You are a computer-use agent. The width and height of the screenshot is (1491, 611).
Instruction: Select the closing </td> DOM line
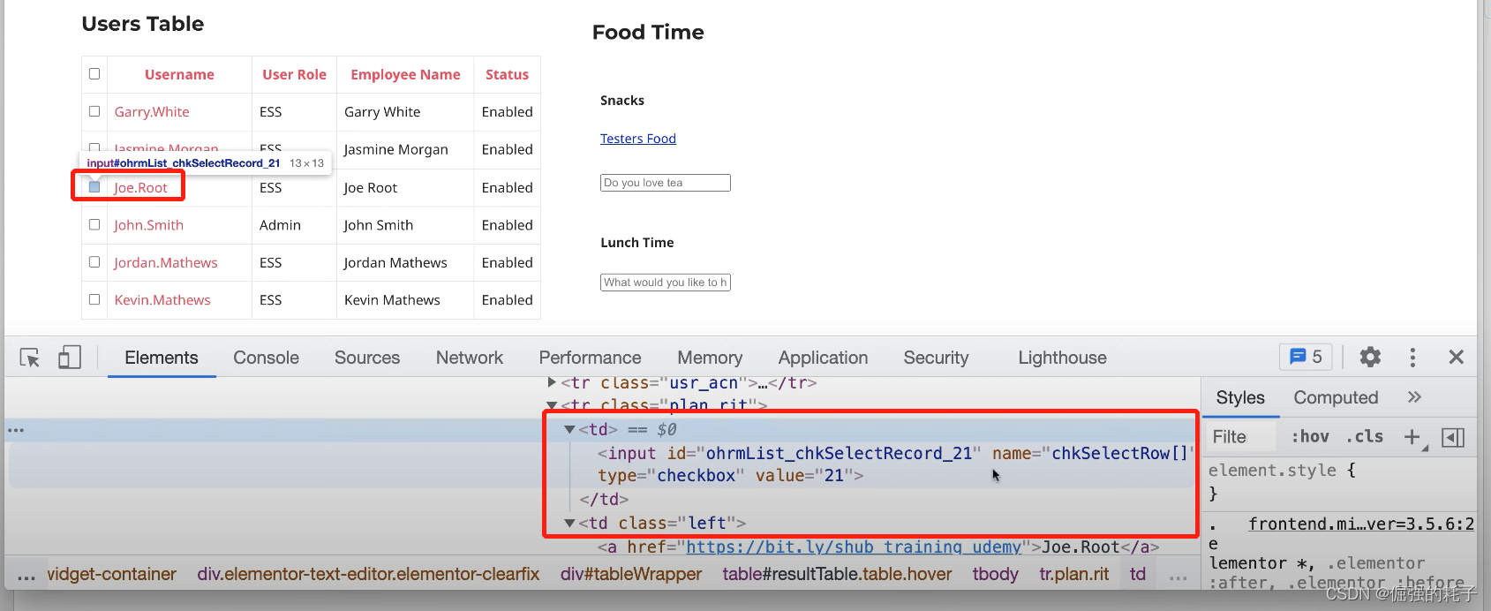[604, 500]
